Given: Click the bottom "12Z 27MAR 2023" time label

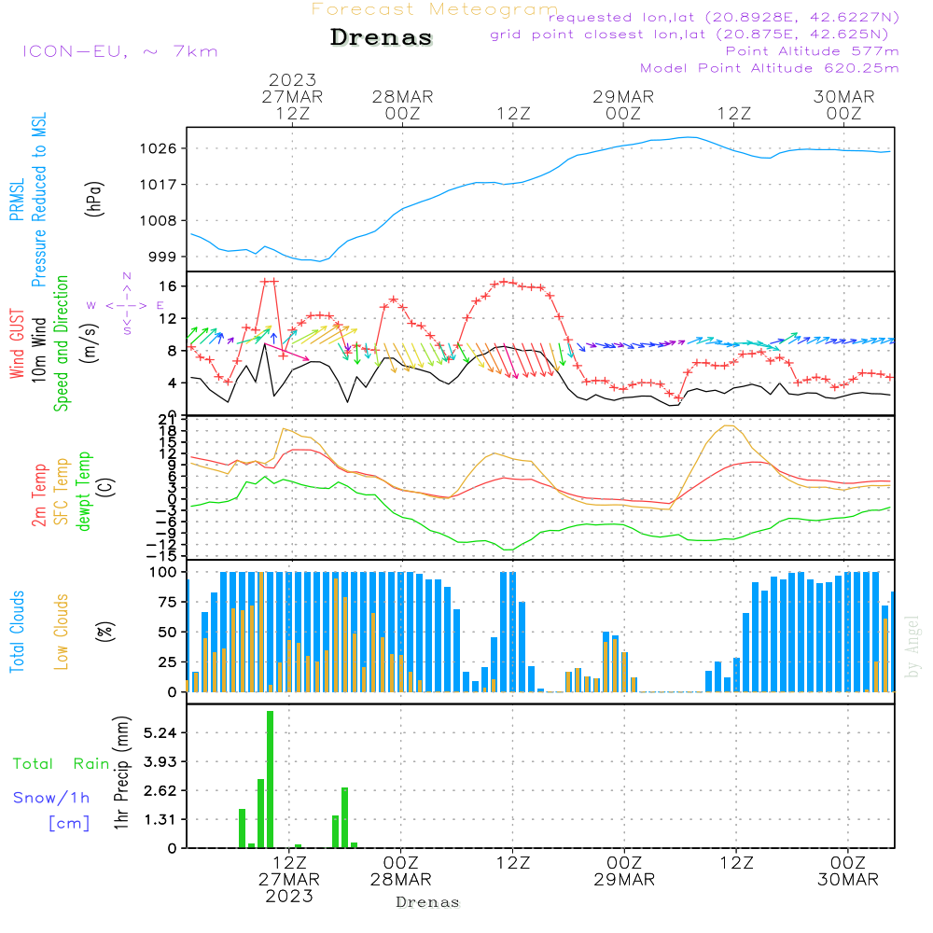Looking at the screenshot, I should 289,880.
